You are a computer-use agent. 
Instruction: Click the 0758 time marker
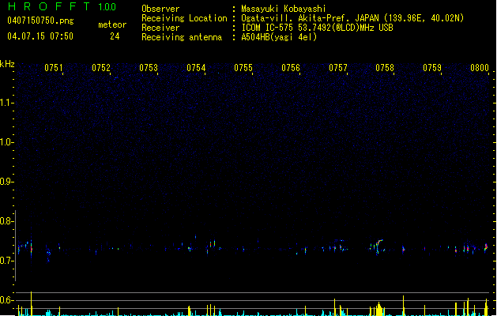coord(385,68)
